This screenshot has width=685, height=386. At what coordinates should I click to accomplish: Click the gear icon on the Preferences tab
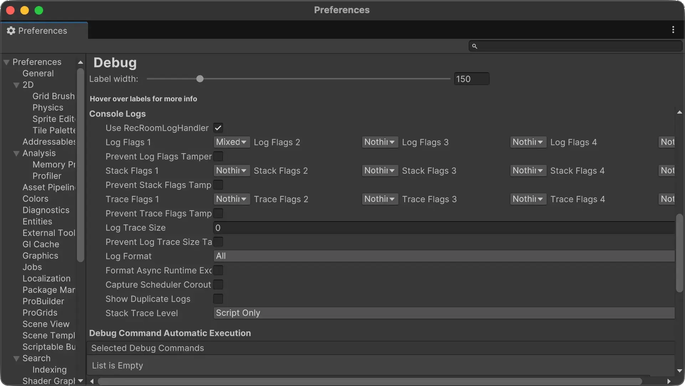[11, 31]
